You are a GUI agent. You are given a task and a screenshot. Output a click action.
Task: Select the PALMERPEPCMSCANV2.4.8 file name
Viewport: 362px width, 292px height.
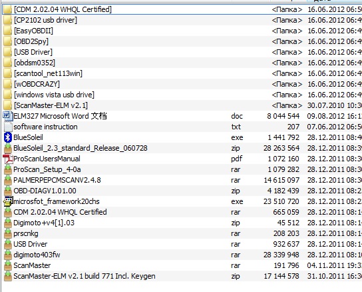pos(57,180)
